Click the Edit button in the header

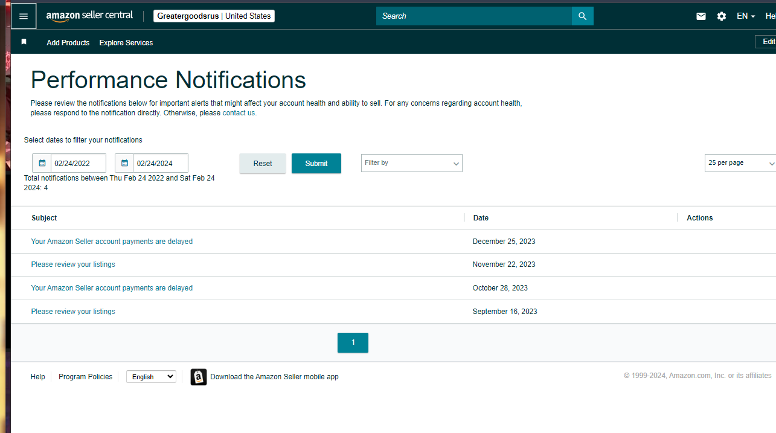[x=766, y=42]
